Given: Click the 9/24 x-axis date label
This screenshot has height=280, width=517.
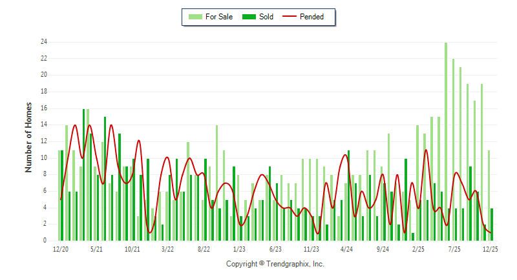Looking at the screenshot, I should tap(383, 249).
